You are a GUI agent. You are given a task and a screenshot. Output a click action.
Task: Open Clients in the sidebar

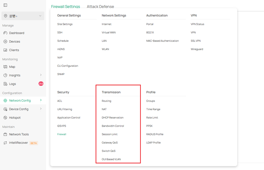[x=14, y=50]
